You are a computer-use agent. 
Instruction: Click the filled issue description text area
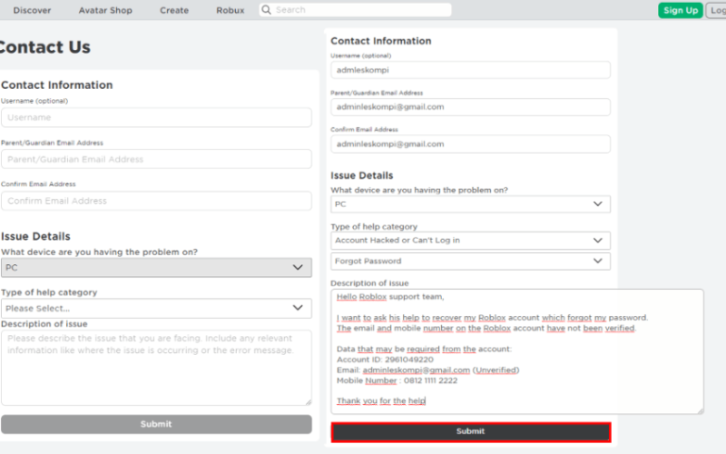(517, 351)
